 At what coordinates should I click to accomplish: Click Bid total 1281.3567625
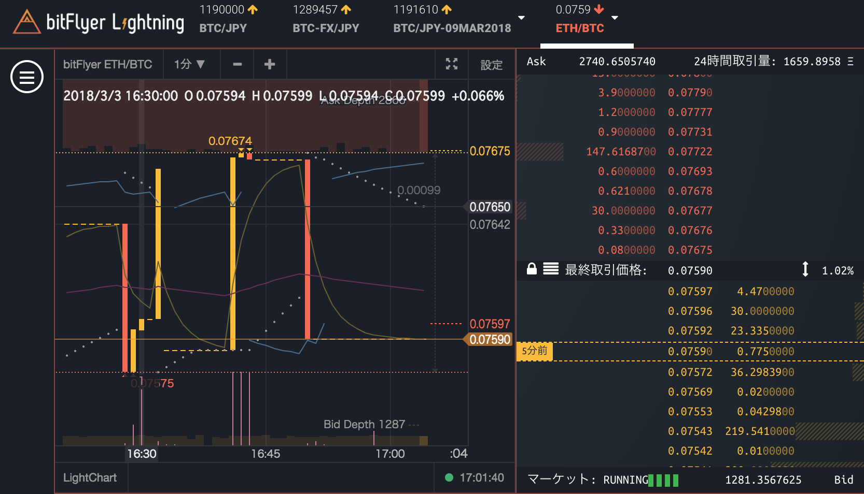[763, 480]
